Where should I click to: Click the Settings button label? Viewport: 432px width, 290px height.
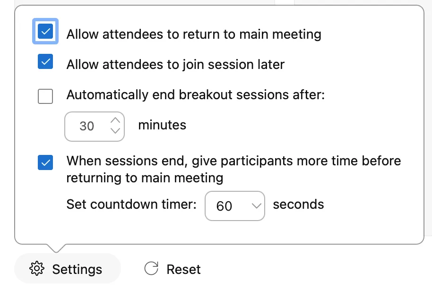coord(77,269)
